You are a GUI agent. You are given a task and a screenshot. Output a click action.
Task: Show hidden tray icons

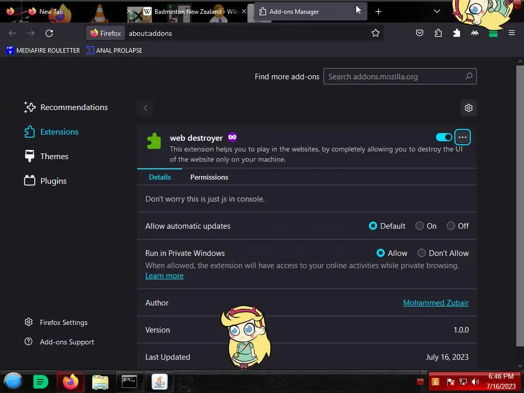click(421, 382)
